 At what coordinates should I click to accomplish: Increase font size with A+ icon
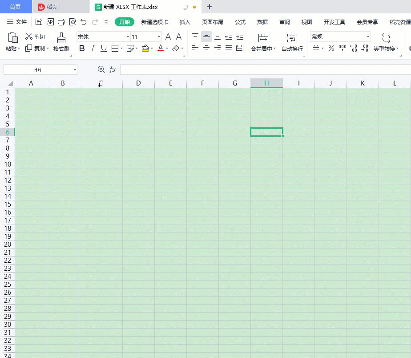click(x=169, y=37)
